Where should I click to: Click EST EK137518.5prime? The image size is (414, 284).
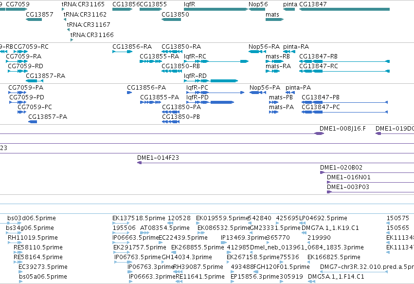point(139,218)
